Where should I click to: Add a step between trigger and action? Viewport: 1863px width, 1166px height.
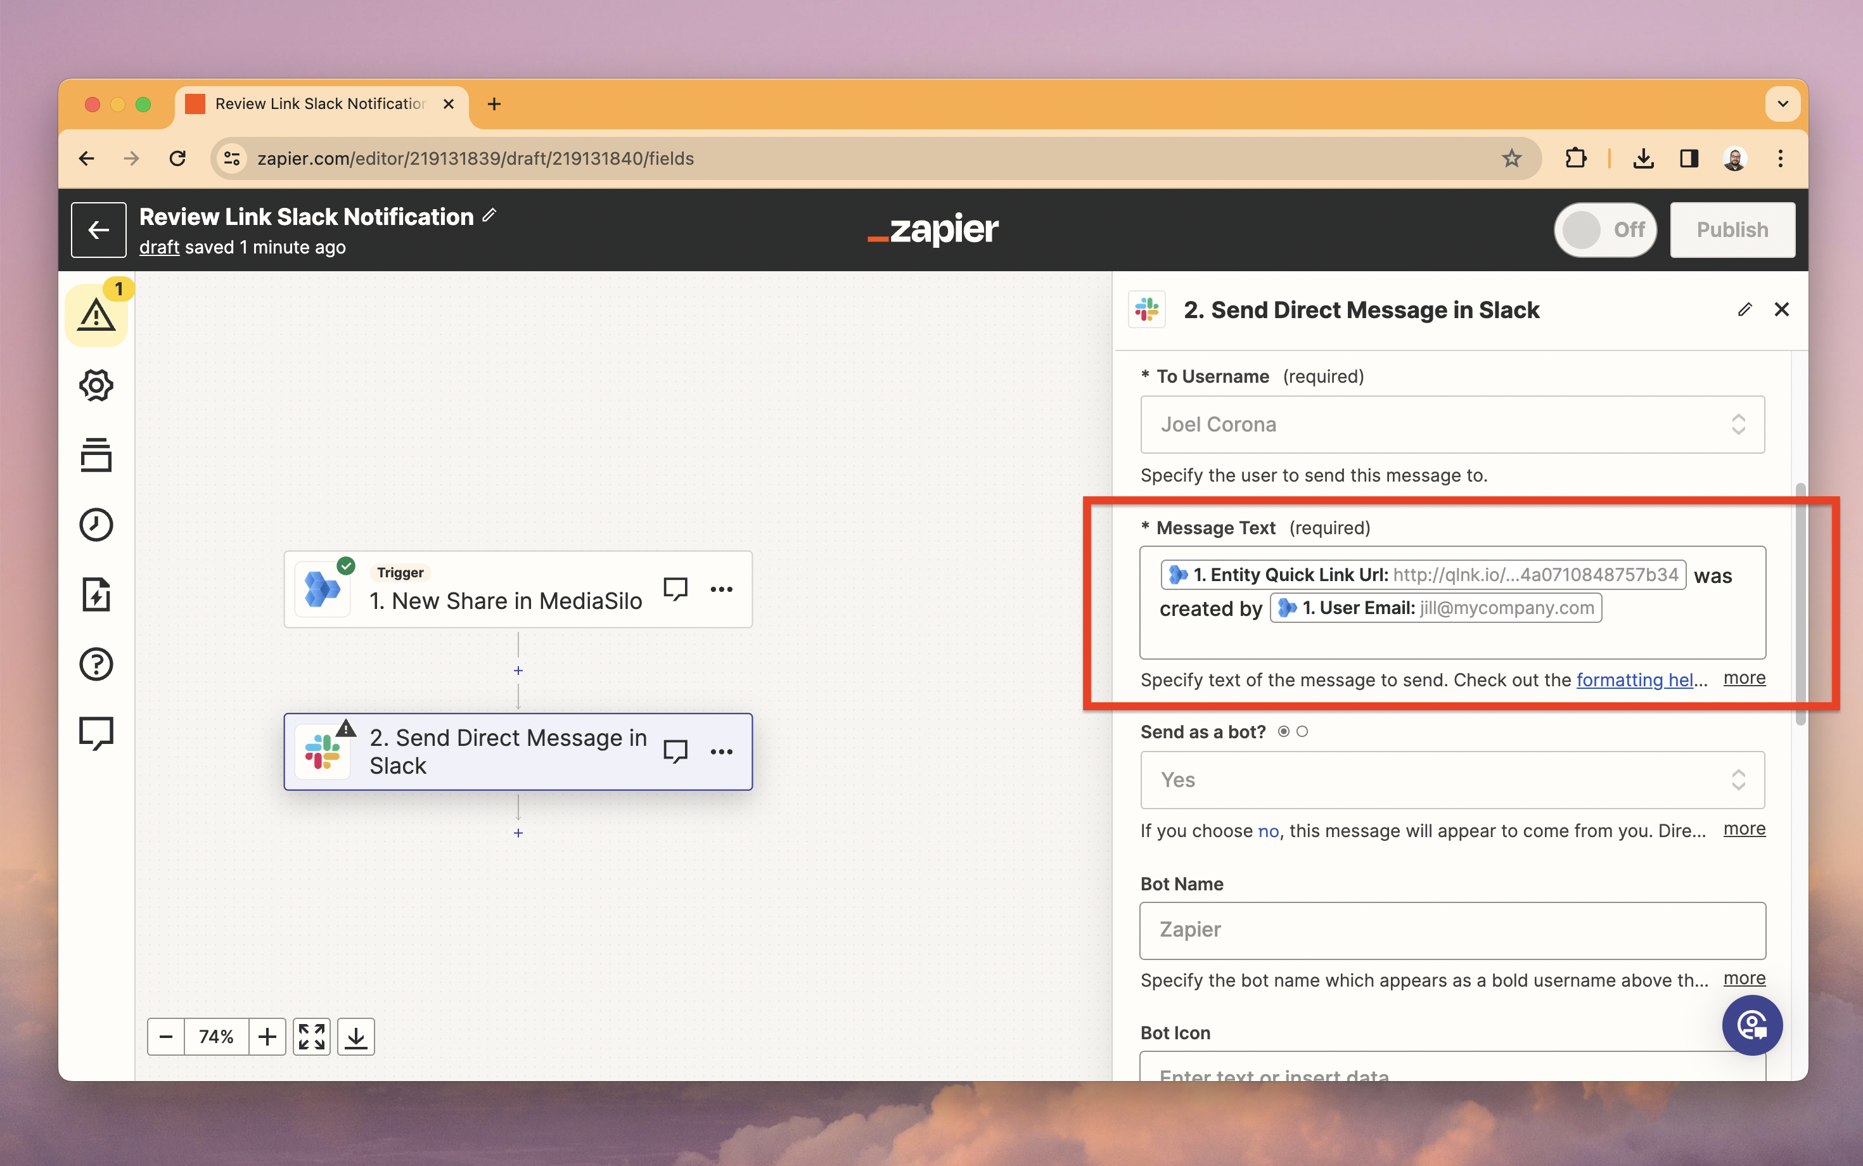pyautogui.click(x=518, y=671)
